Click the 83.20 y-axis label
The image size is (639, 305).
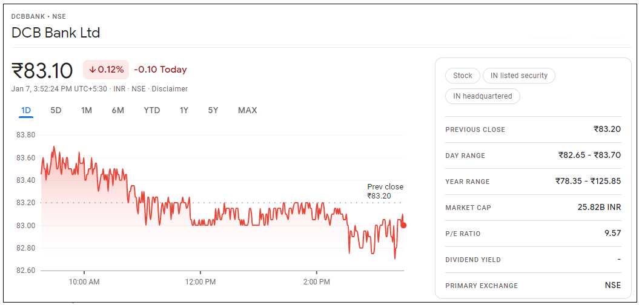tap(25, 203)
